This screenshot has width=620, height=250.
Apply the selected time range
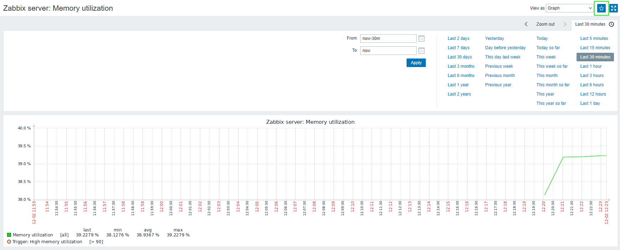[416, 63]
